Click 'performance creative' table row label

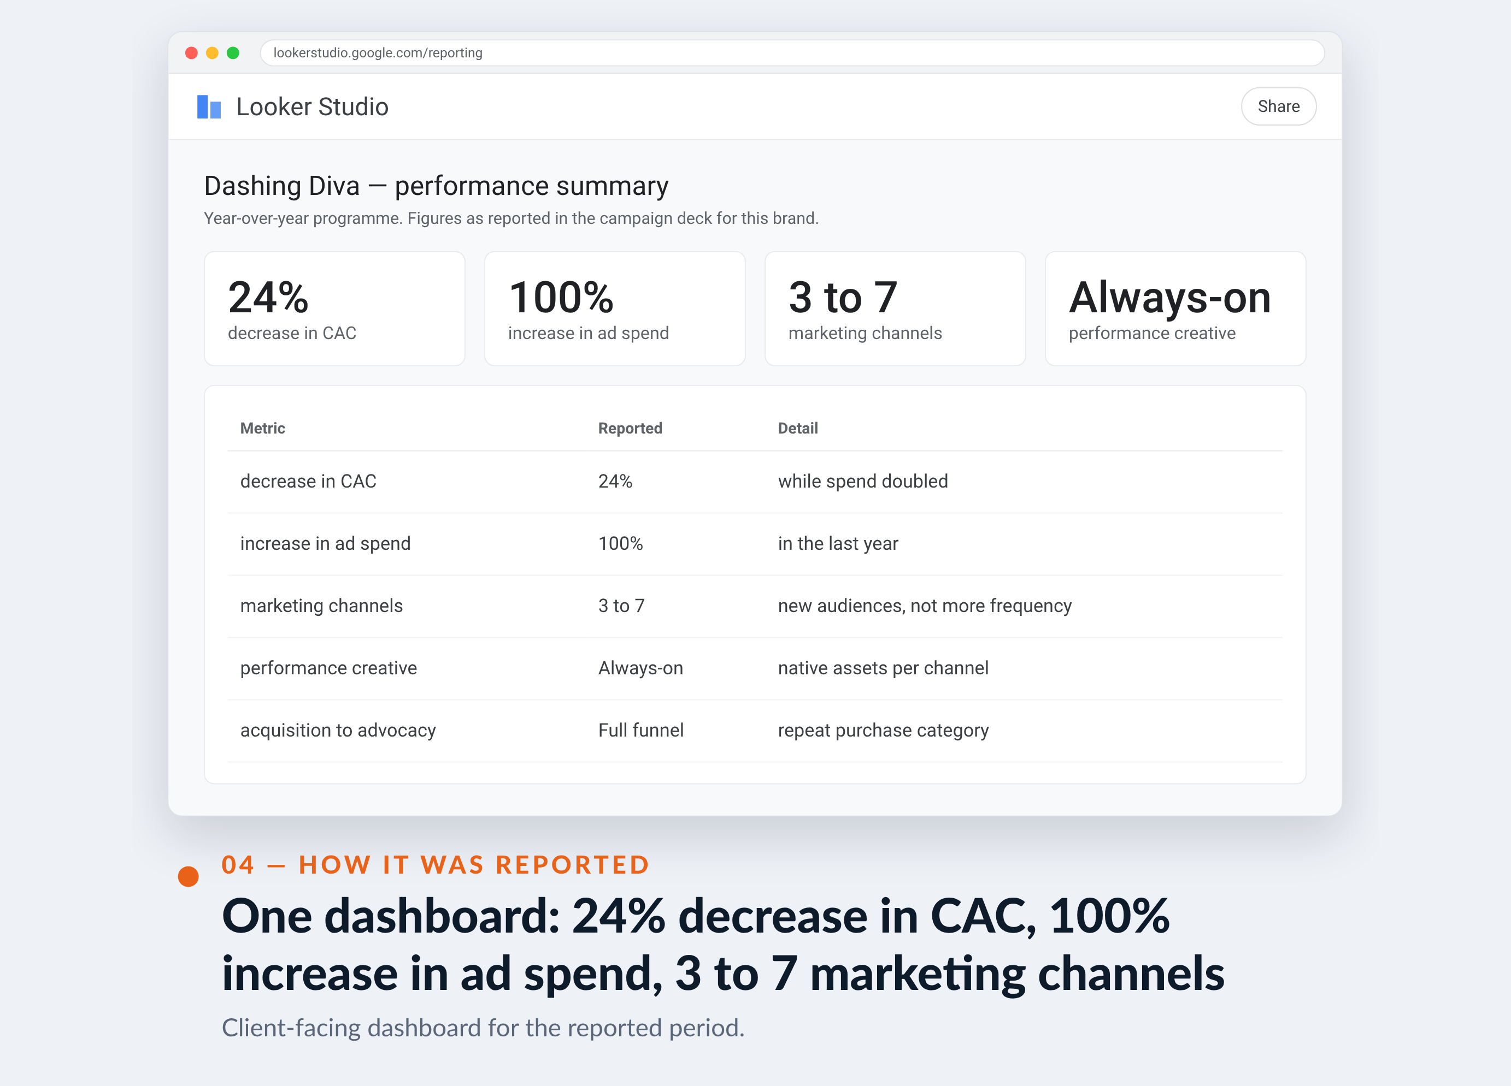coord(328,668)
